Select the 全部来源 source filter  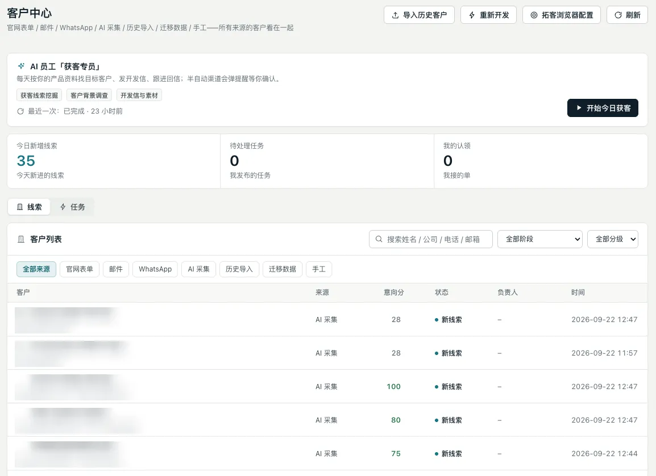(36, 269)
